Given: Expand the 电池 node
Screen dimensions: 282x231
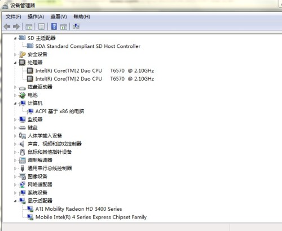Looking at the screenshot, I should (x=15, y=95).
